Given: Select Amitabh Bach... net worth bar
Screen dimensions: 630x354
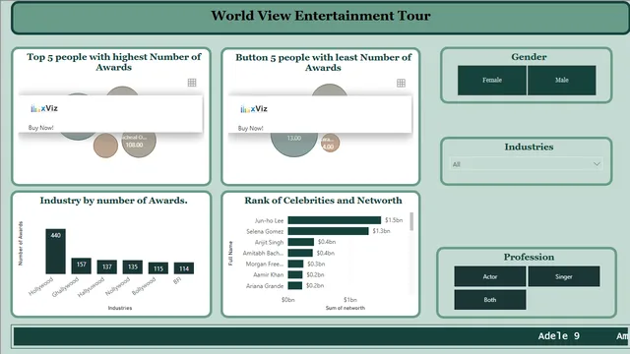Looking at the screenshot, I should tap(300, 253).
